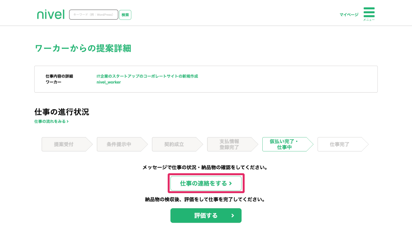Focus the keyword search field
The height and width of the screenshot is (231, 412).
[94, 15]
